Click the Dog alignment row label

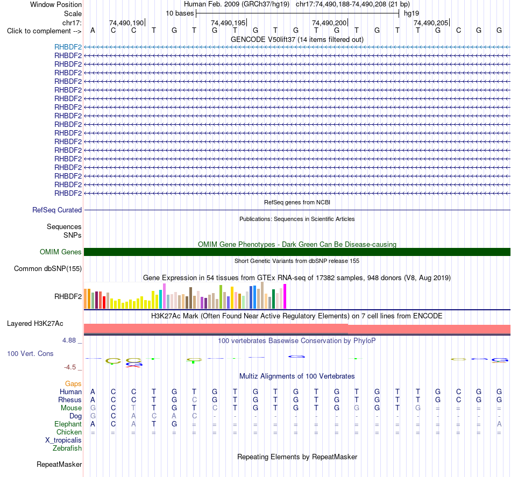point(76,416)
